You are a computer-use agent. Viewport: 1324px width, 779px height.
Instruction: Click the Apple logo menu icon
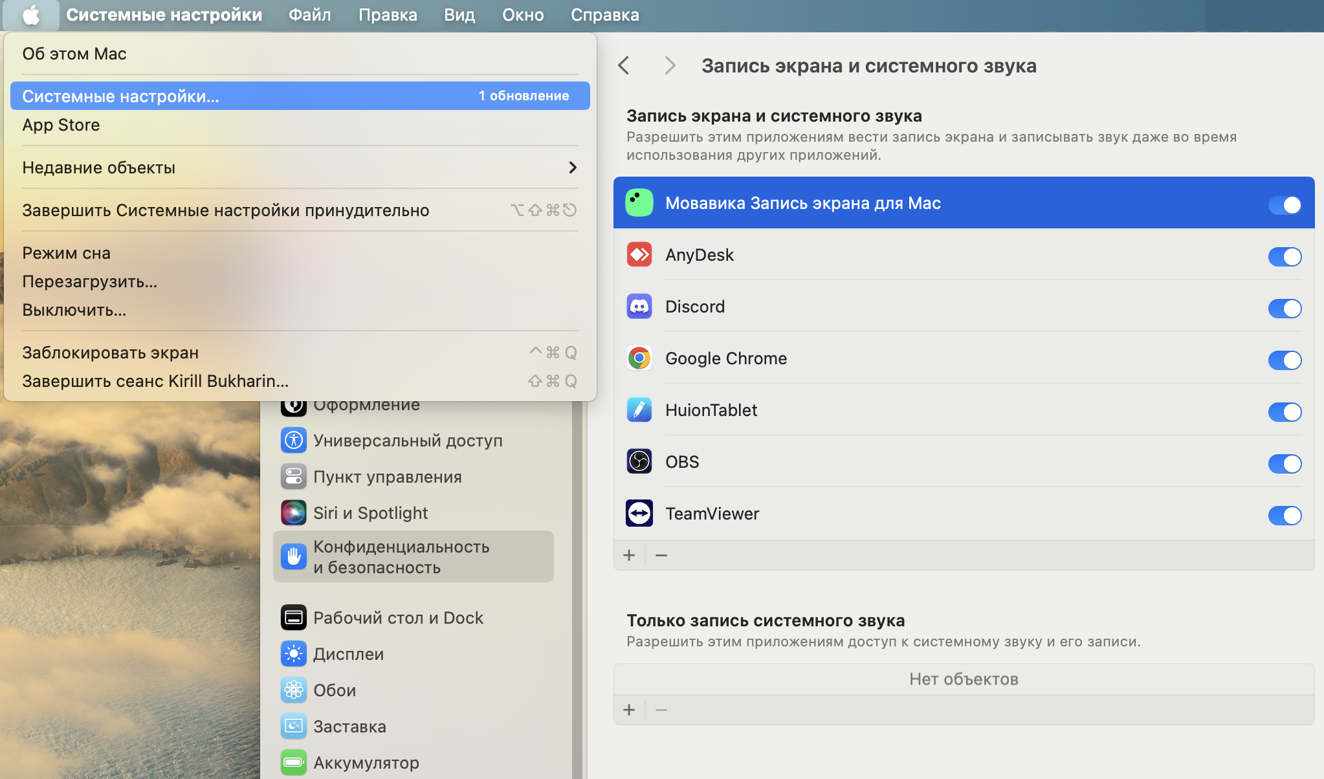click(30, 15)
